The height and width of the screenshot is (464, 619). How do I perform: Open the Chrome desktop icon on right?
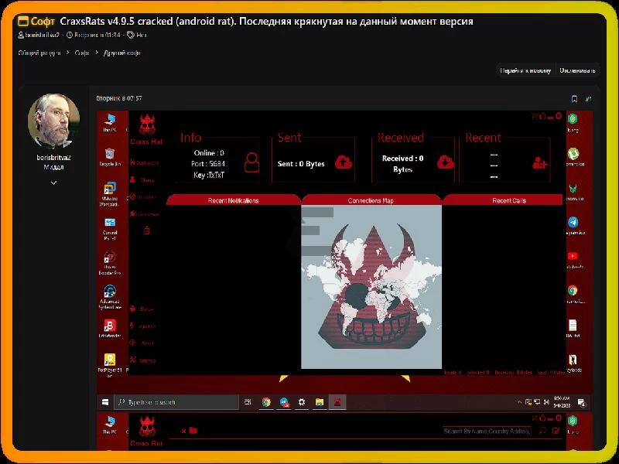click(x=573, y=295)
